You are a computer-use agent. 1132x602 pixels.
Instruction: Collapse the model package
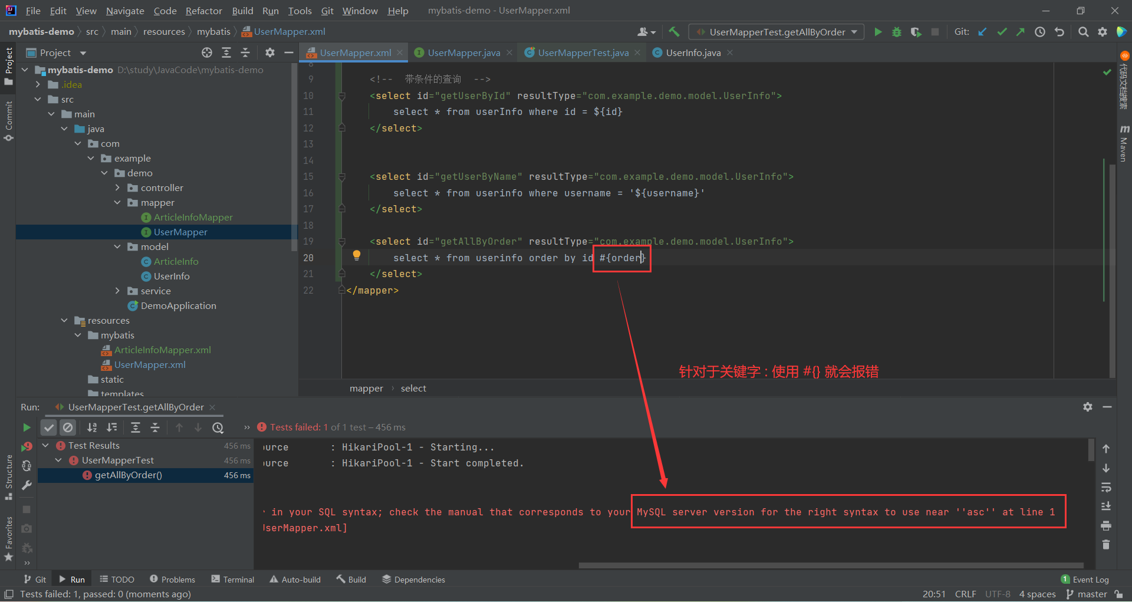(x=117, y=246)
